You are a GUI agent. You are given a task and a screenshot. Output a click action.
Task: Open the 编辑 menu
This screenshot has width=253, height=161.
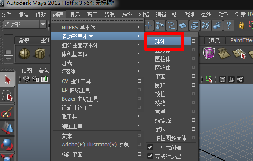pos(23,15)
